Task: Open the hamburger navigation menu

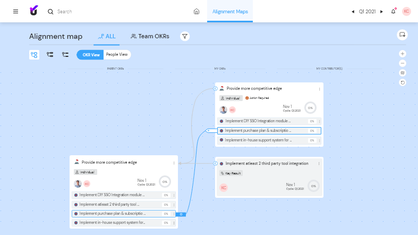Action: pos(15,11)
